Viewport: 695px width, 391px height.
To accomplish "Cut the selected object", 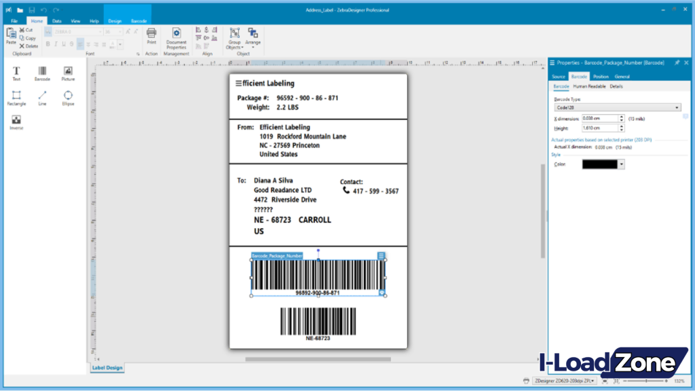I will [26, 30].
